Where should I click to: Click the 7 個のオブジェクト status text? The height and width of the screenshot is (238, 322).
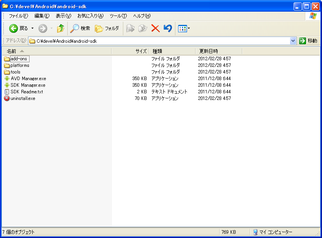pyautogui.click(x=18, y=232)
